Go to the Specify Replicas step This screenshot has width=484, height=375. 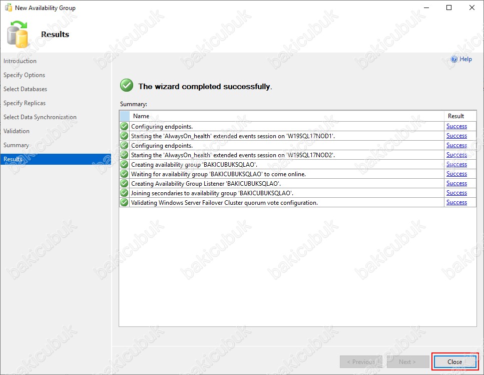point(25,103)
